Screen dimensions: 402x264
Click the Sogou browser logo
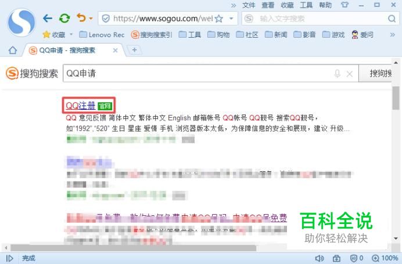(x=21, y=23)
